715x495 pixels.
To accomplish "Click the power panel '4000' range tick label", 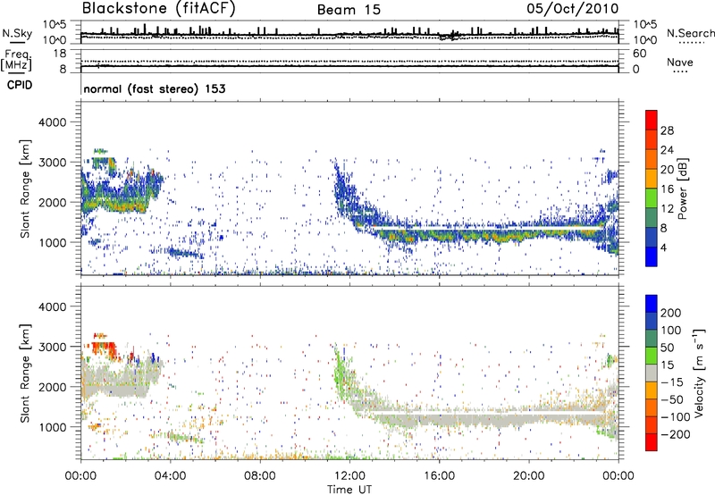I will tap(52, 122).
